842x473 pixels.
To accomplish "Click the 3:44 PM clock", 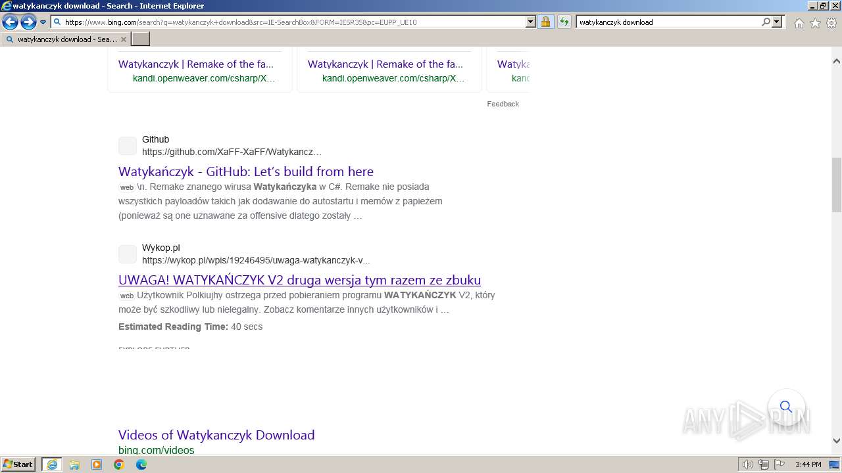I will 808,464.
